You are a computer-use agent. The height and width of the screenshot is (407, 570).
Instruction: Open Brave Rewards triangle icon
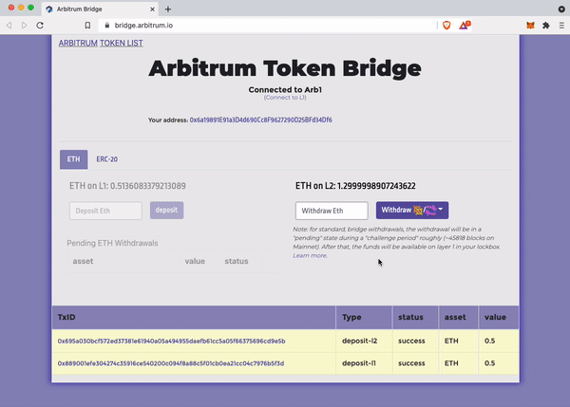pos(465,25)
